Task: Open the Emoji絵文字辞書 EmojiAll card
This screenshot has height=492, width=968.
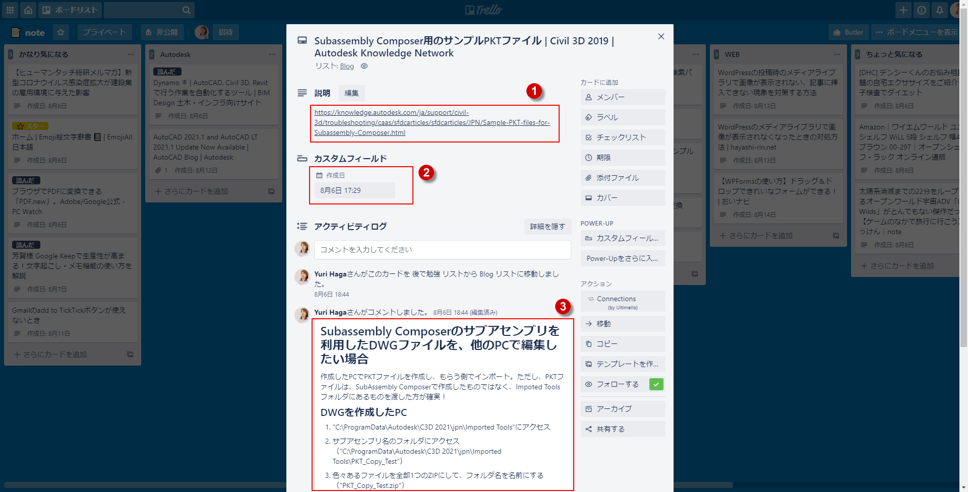Action: [x=73, y=144]
